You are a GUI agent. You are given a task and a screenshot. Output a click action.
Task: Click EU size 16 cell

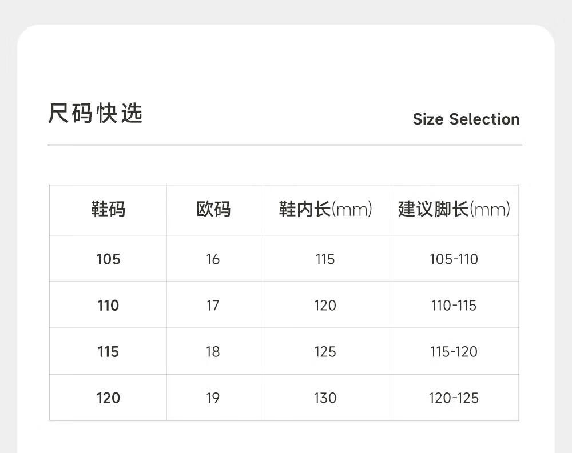(213, 259)
